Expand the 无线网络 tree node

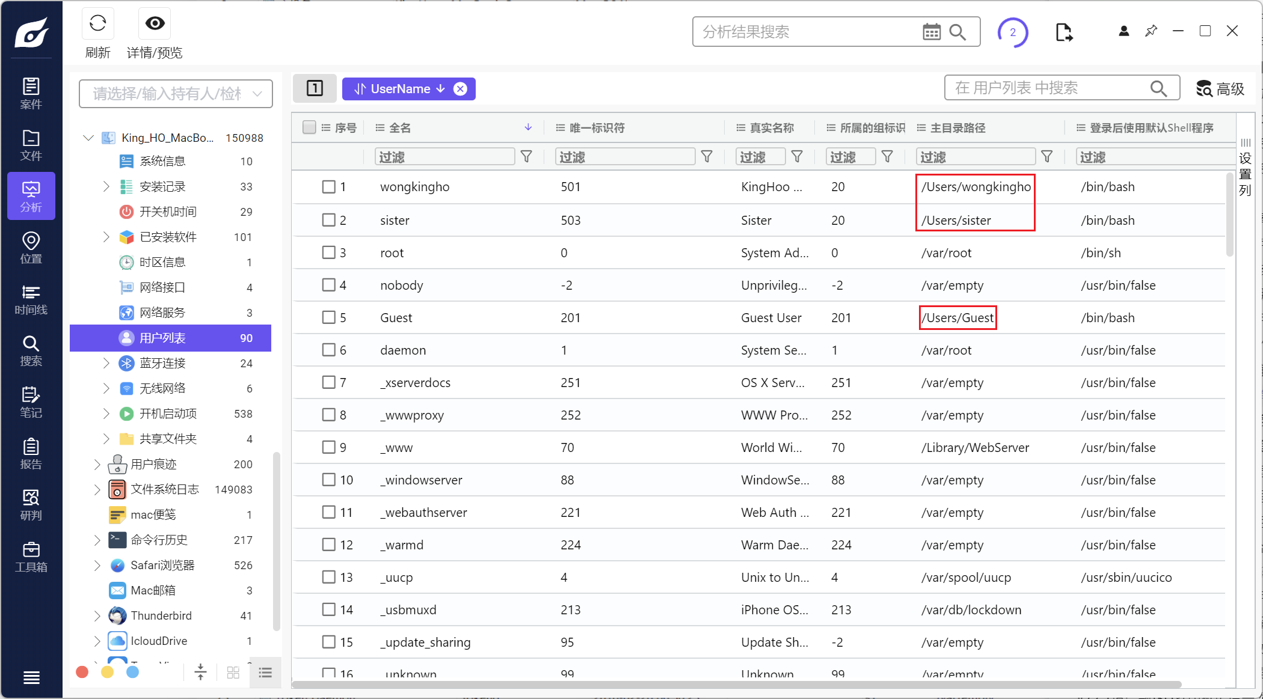(x=106, y=388)
